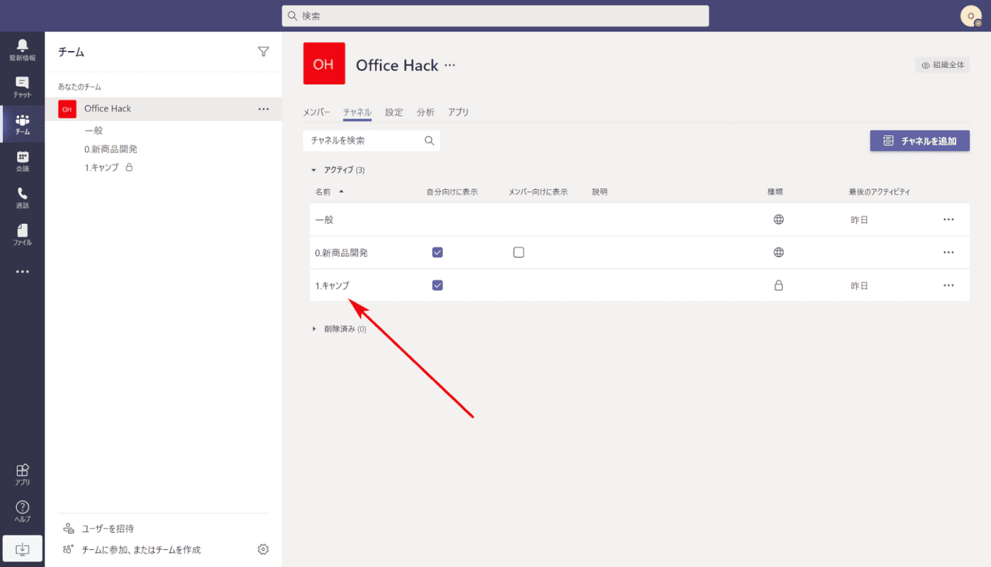Open more options for Office Hack in sidebar
Image resolution: width=991 pixels, height=567 pixels.
[264, 109]
